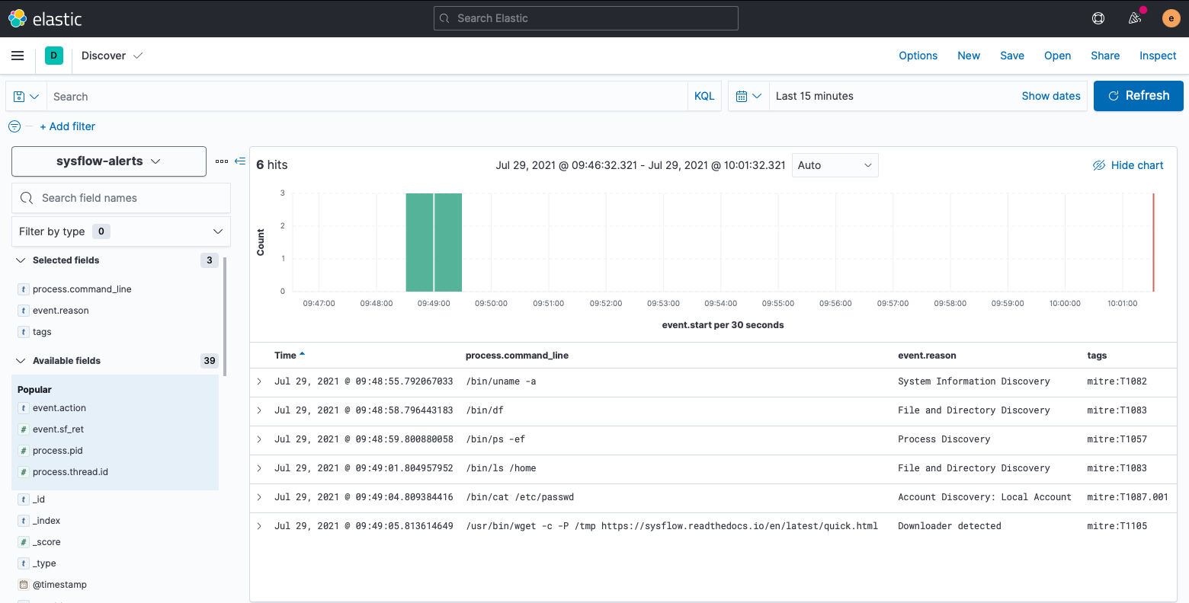Sort by Time column arrow
1189x603 pixels.
pos(302,355)
